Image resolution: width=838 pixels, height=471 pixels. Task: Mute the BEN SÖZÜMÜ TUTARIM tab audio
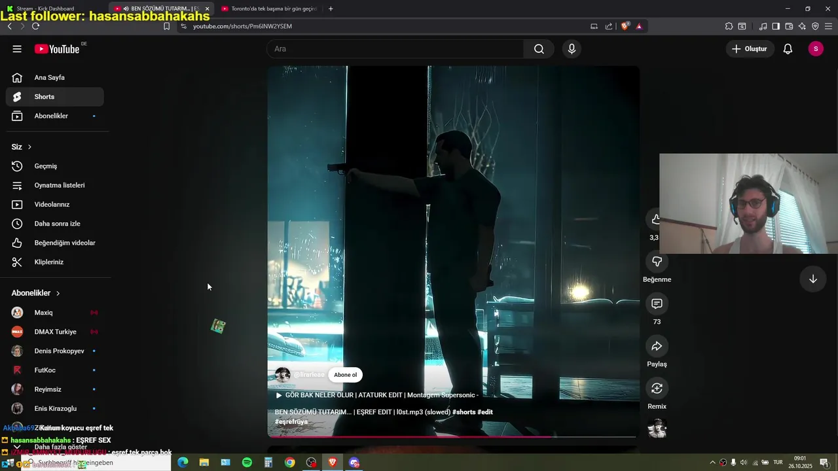click(x=126, y=9)
